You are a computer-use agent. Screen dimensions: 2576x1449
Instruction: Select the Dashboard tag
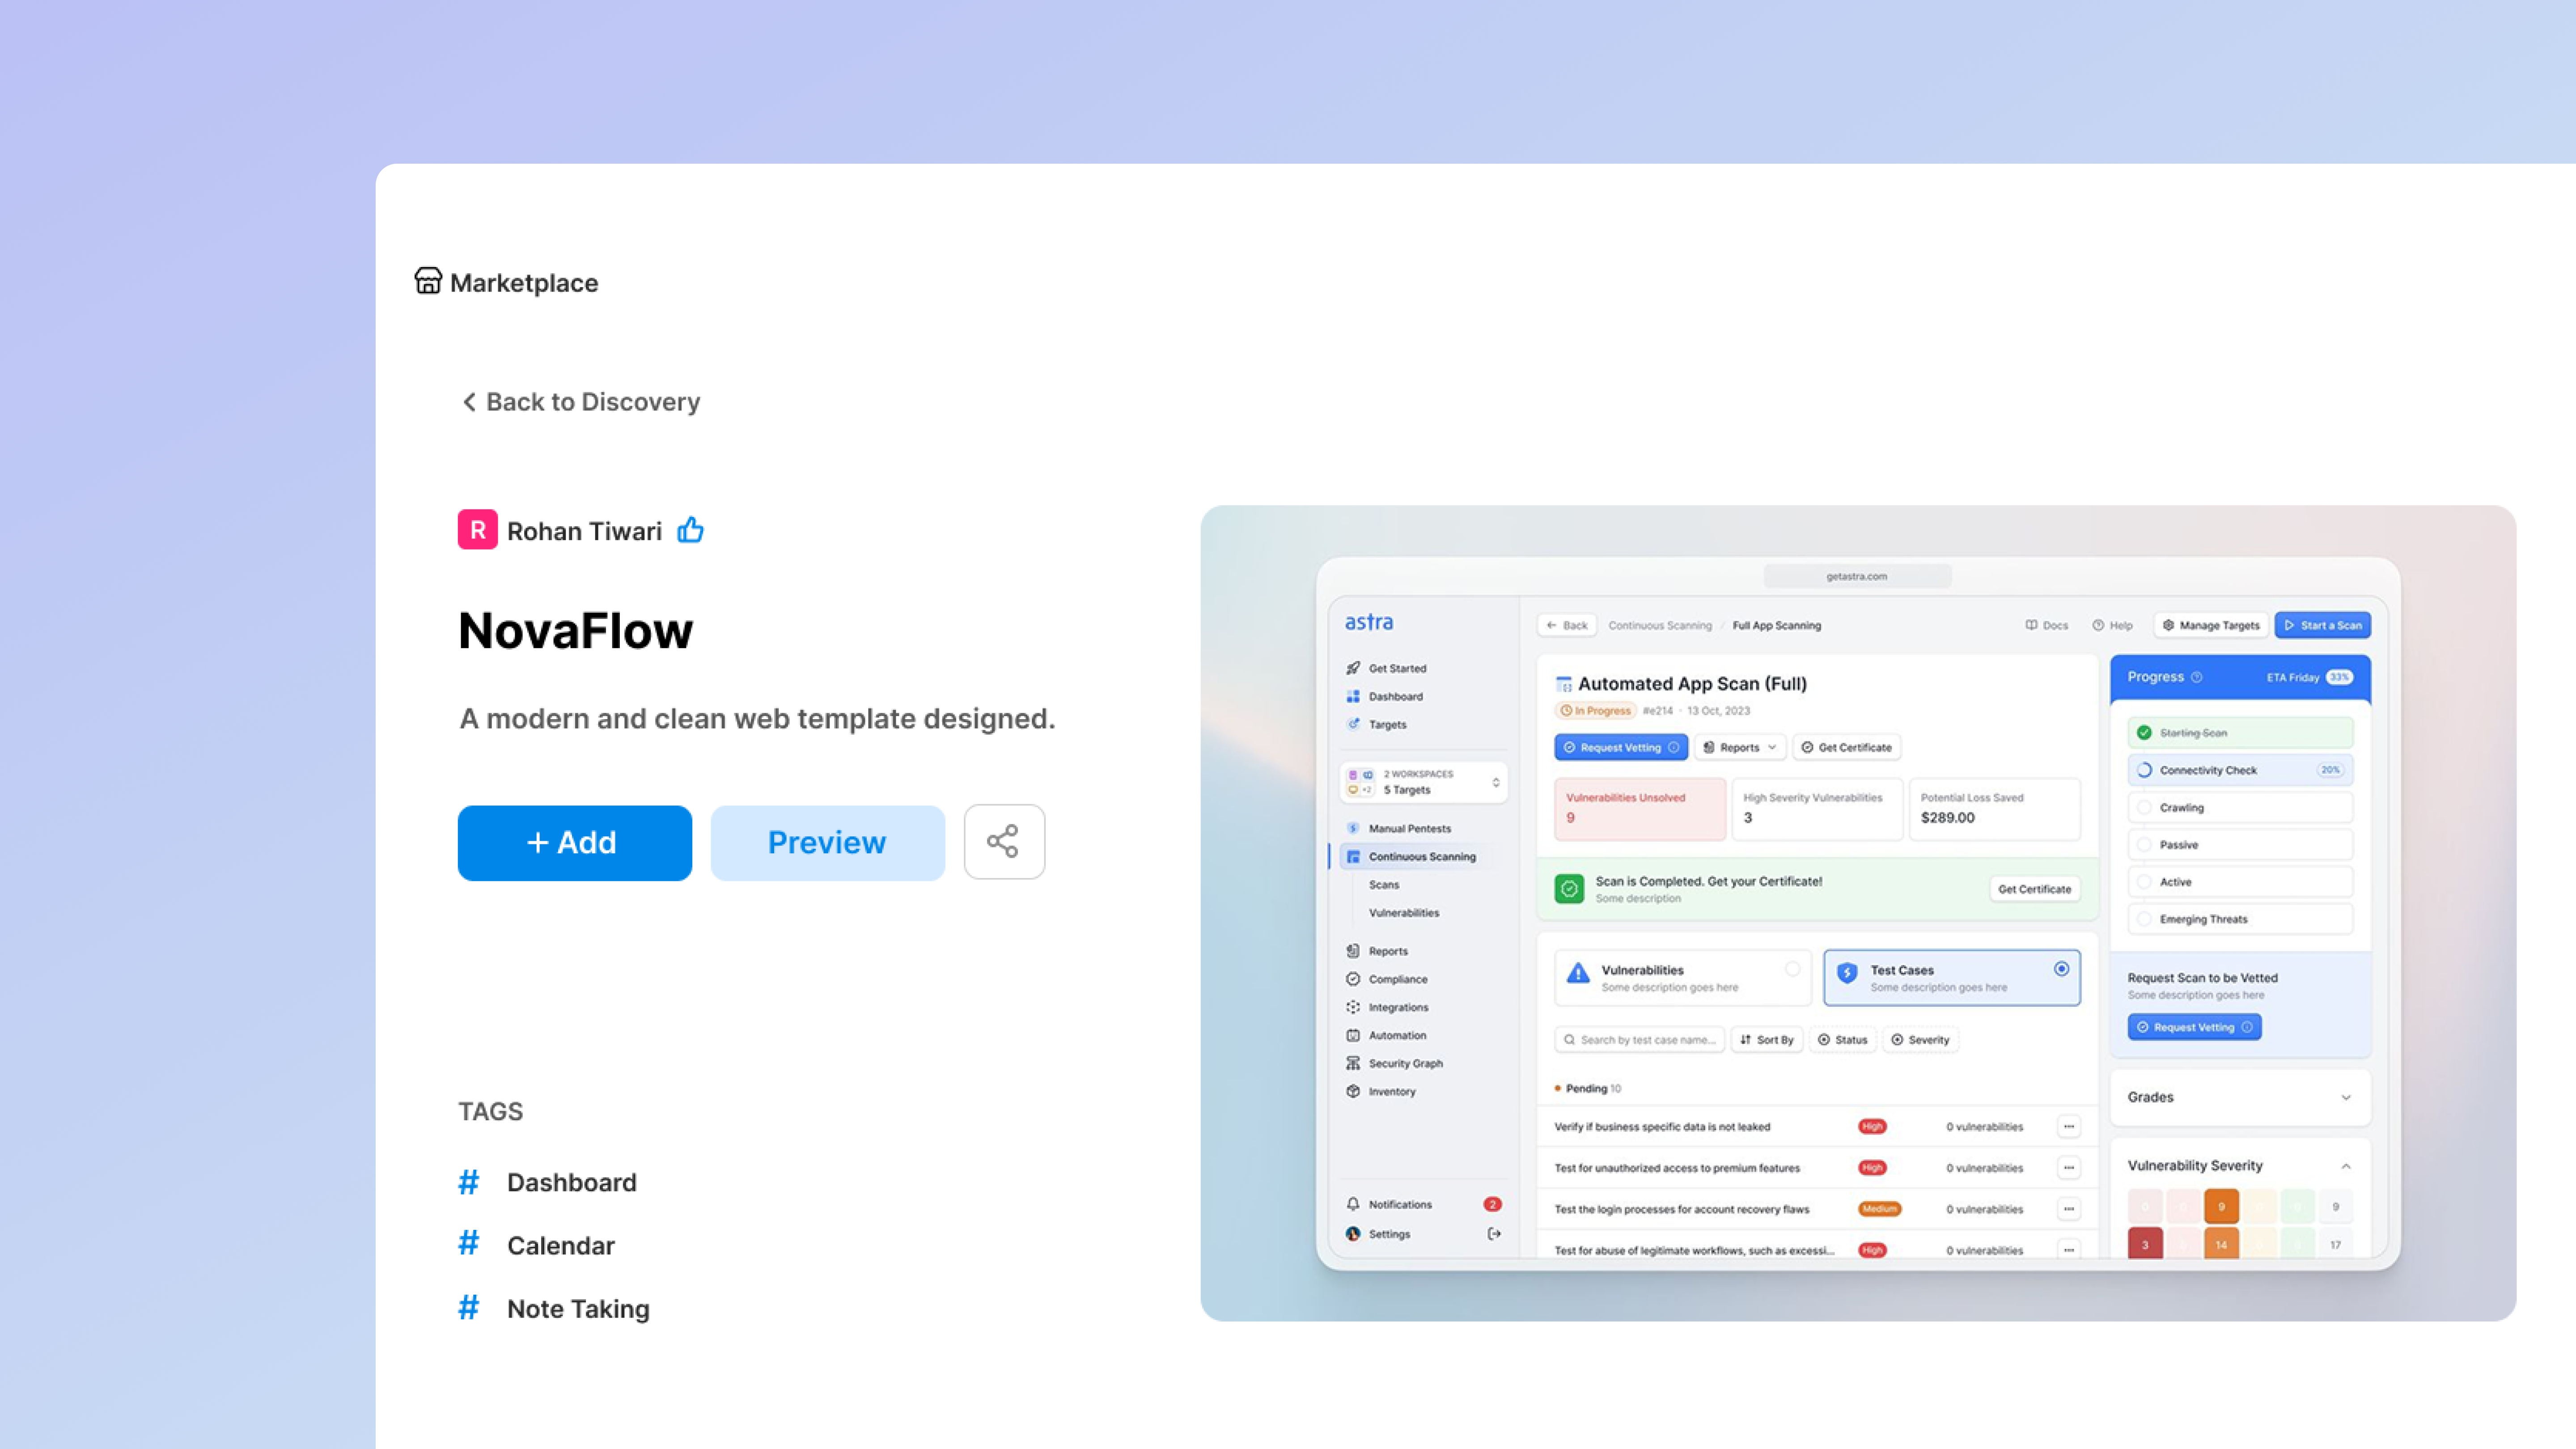tap(571, 1182)
